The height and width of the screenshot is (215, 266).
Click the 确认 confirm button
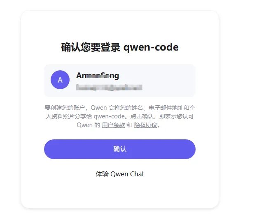[x=120, y=149]
